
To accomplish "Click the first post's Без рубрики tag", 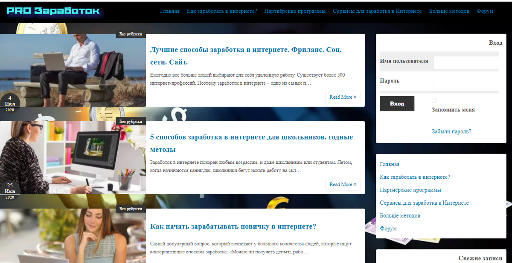I will click(131, 34).
